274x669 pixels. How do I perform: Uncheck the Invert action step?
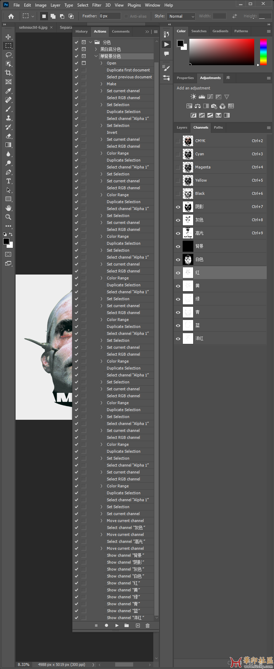(x=76, y=132)
